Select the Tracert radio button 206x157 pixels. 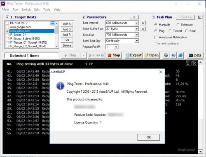(x=170, y=31)
